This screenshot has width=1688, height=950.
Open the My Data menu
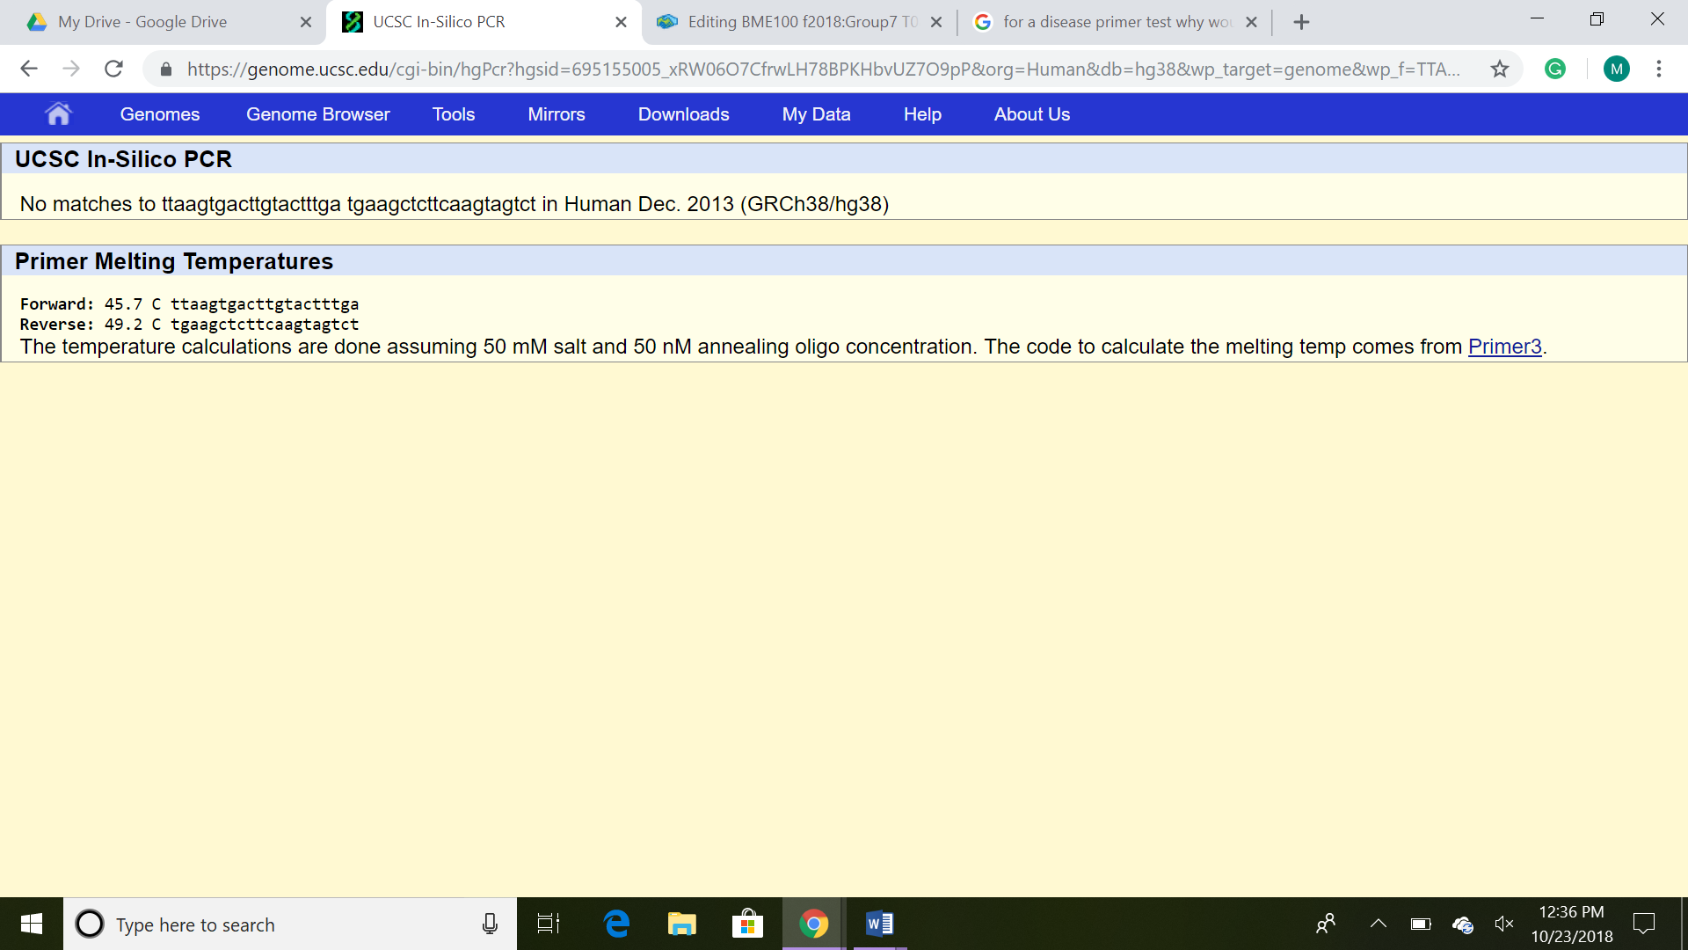(x=816, y=114)
